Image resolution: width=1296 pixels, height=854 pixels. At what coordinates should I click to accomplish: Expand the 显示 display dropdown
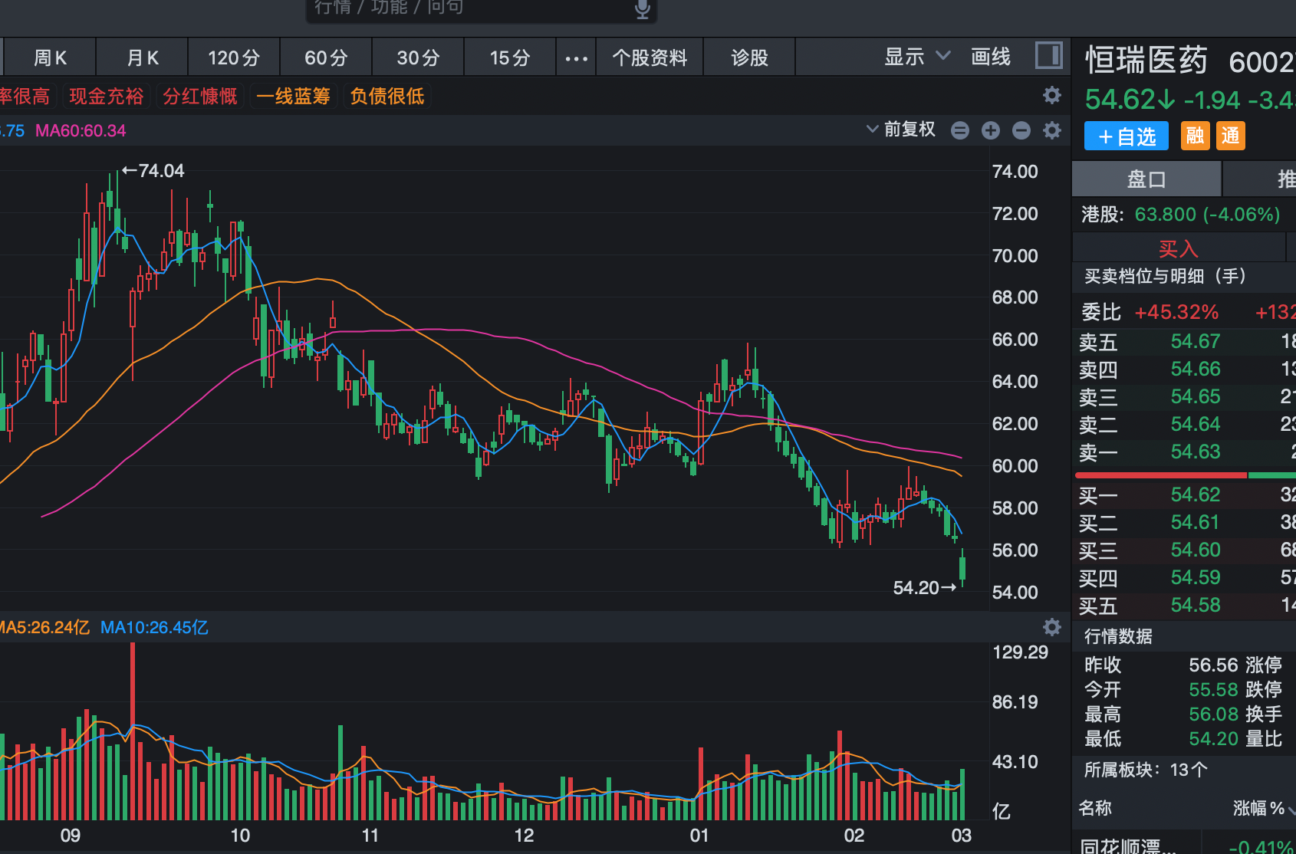(917, 57)
